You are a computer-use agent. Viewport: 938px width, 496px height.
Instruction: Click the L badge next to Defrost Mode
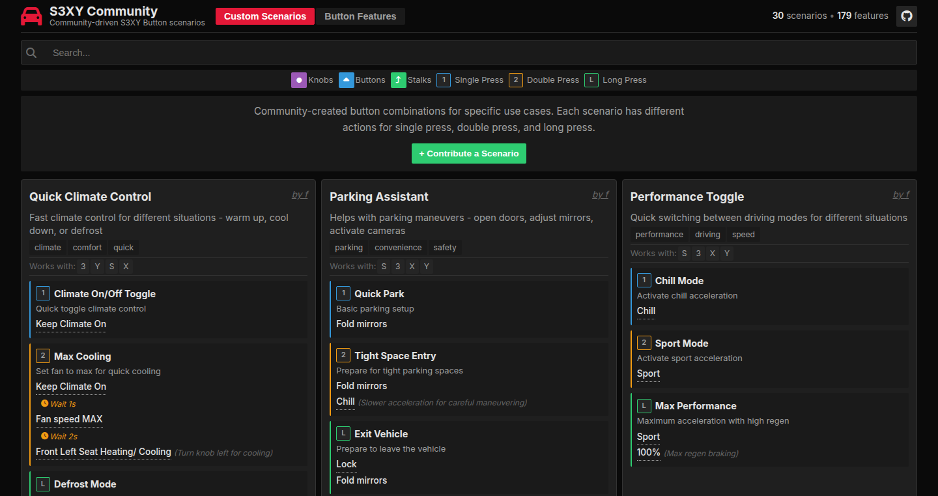[43, 484]
